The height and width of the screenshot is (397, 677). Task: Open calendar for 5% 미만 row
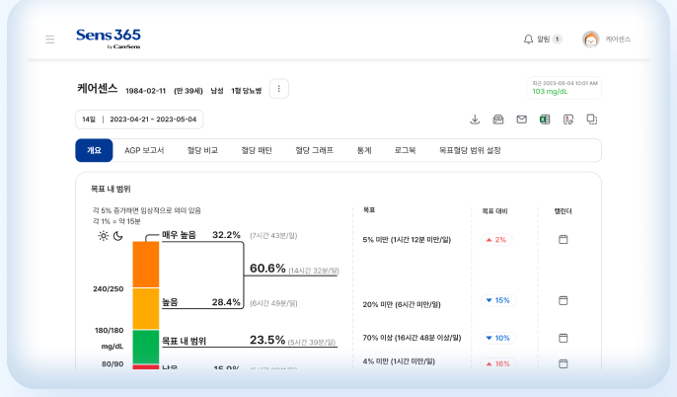(563, 239)
